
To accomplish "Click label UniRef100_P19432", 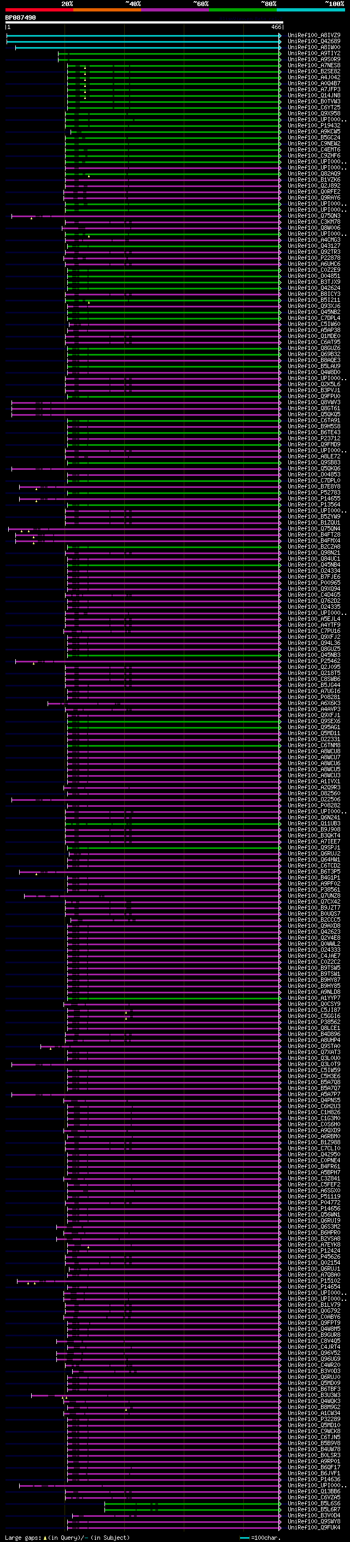I will [x=314, y=126].
